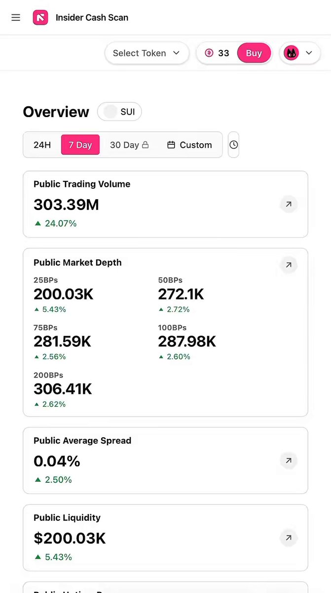Click the 200BPs depth value 306.41K
This screenshot has height=593, width=331.
63,389
